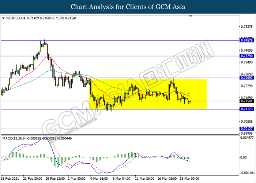The width and height of the screenshot is (256, 183).
Task: Click the 0.72890 price scale value
Action: (x=247, y=74)
